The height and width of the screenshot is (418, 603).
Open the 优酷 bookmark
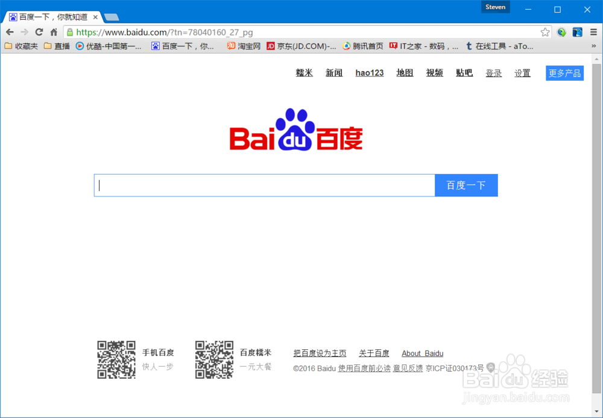[x=109, y=46]
